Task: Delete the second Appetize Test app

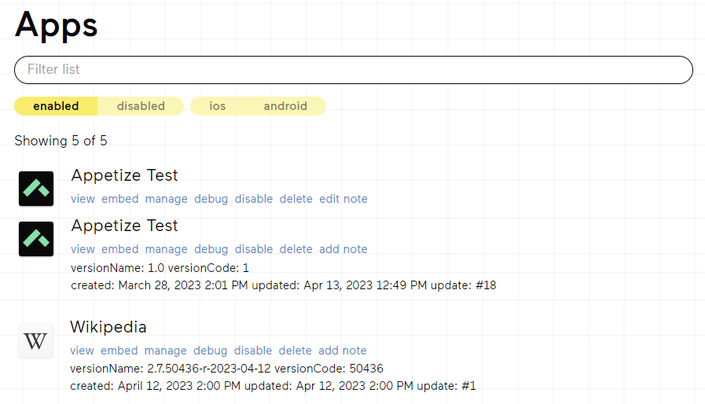Action: point(296,249)
